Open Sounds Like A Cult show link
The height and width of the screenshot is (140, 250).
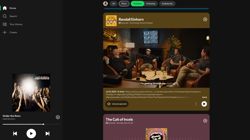coord(125,123)
